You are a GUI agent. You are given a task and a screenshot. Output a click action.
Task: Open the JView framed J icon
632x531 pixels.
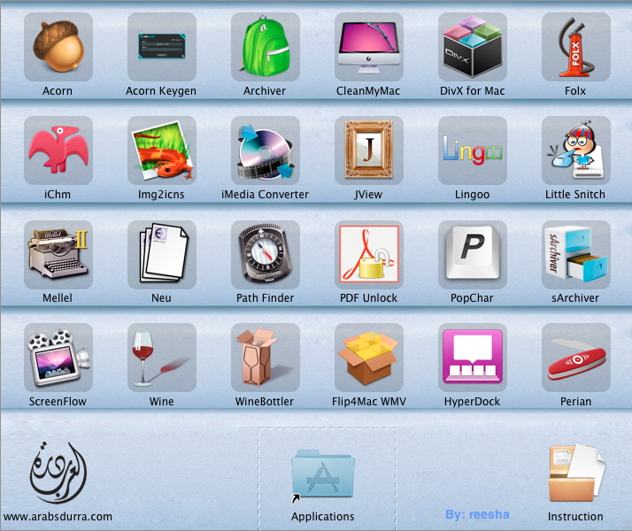point(369,150)
